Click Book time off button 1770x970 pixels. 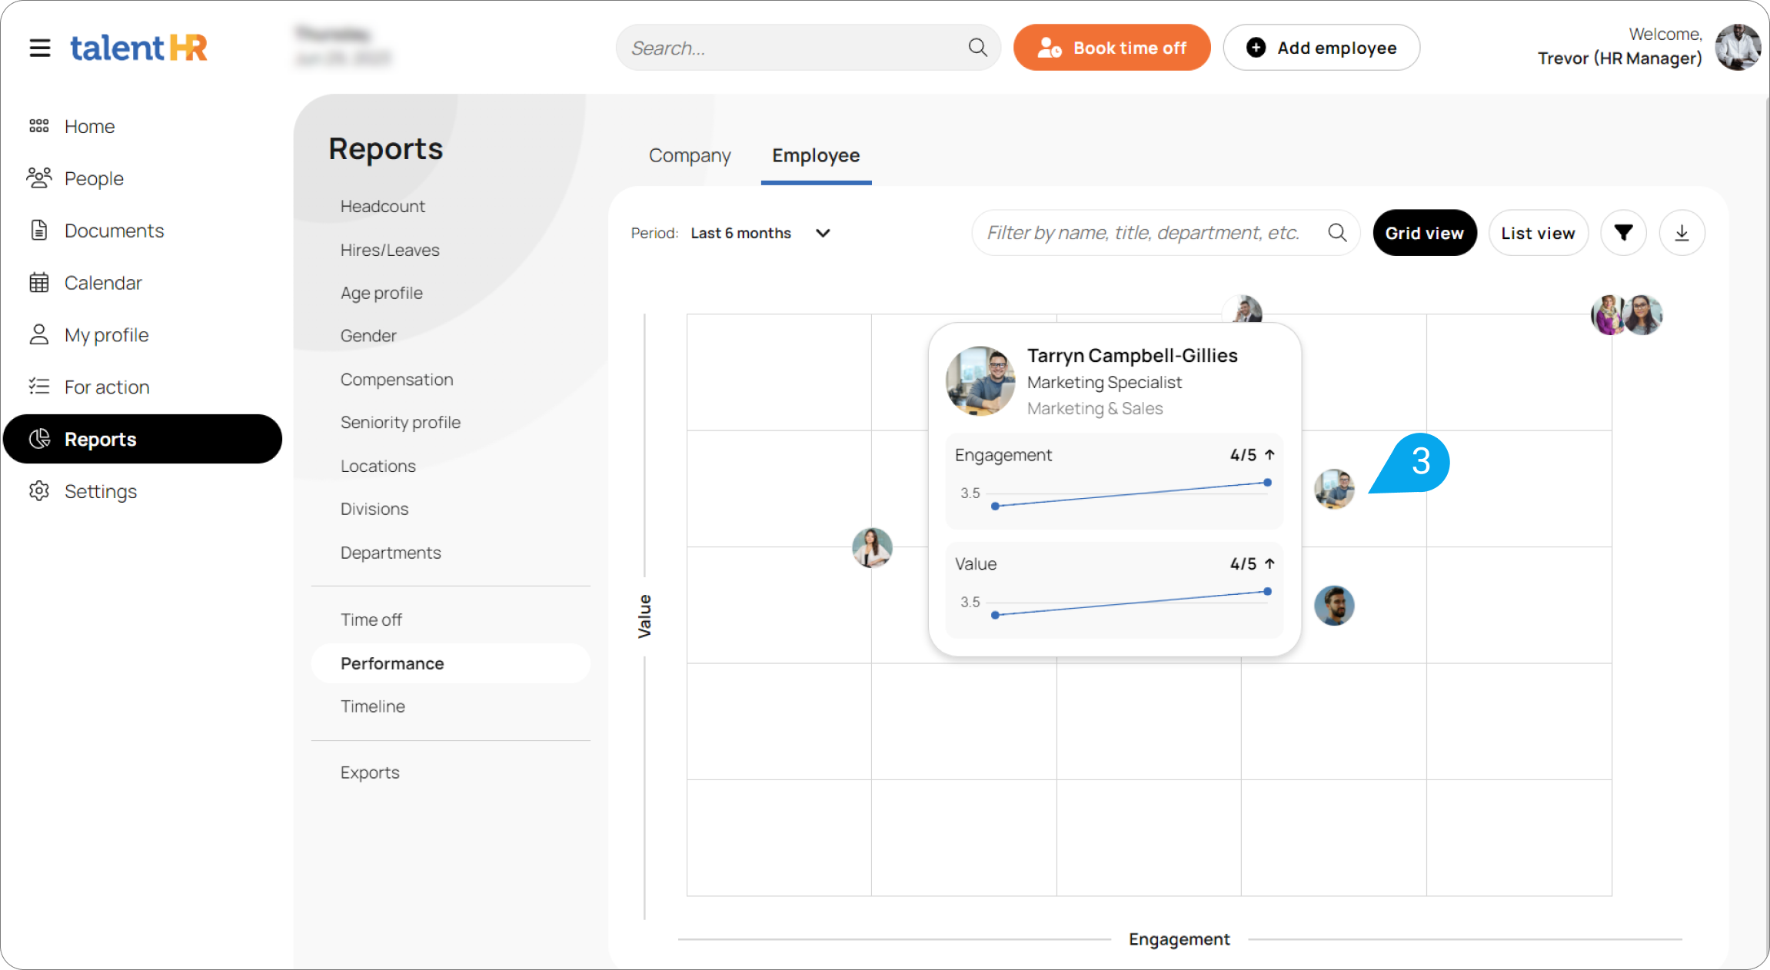pos(1112,48)
